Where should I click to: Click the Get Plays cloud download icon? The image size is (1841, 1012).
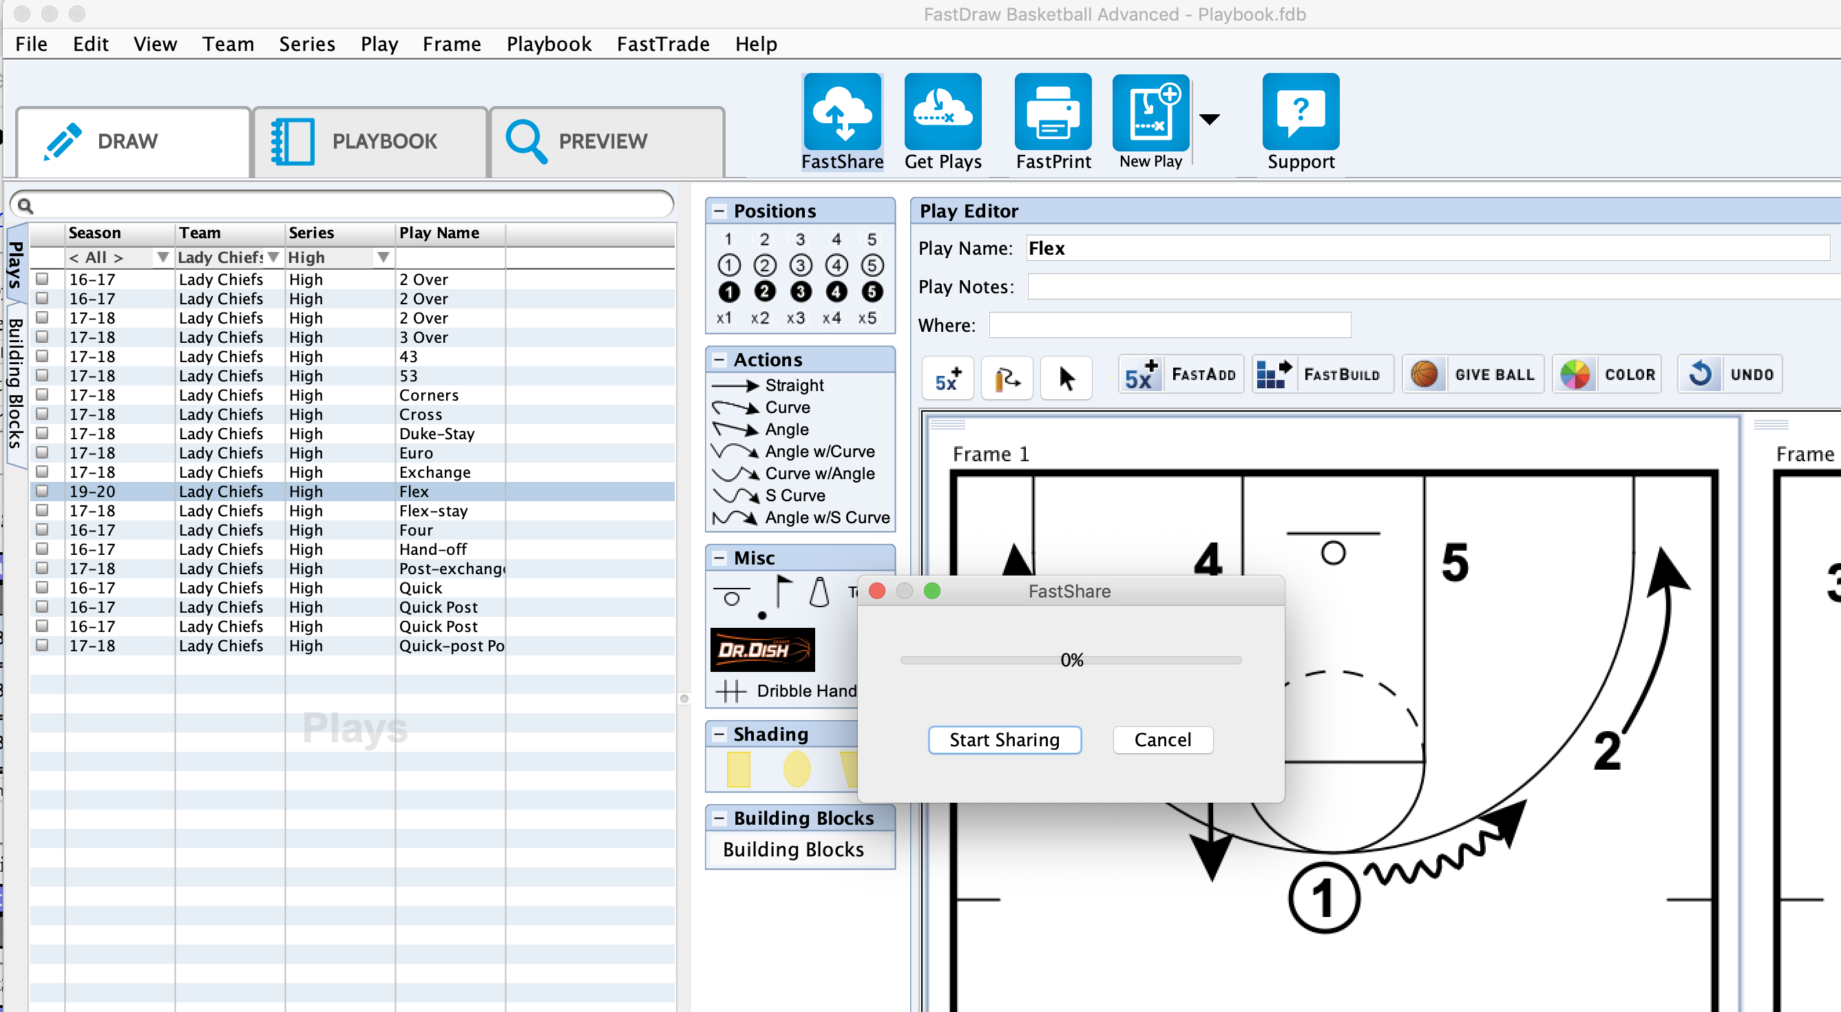pyautogui.click(x=942, y=112)
